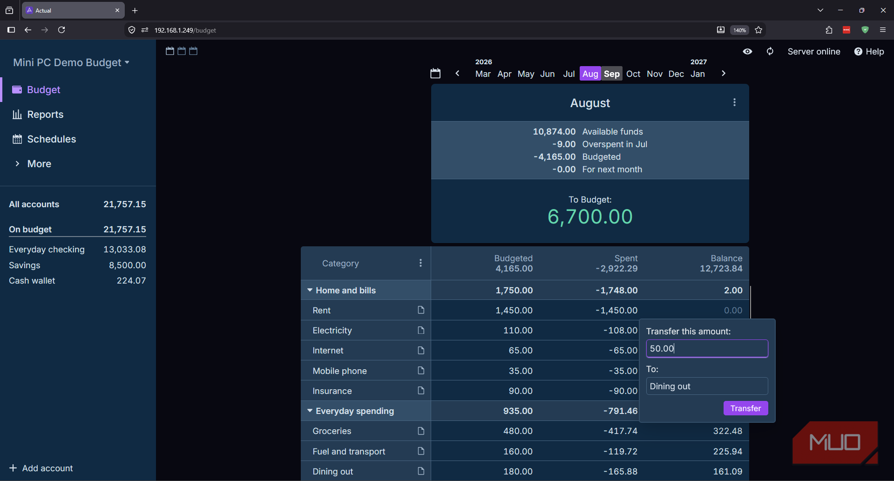Collapse Everyday spending group
The height and width of the screenshot is (481, 894).
click(310, 411)
